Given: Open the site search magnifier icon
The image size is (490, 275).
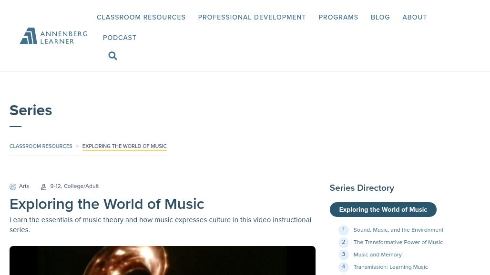Looking at the screenshot, I should tap(112, 56).
